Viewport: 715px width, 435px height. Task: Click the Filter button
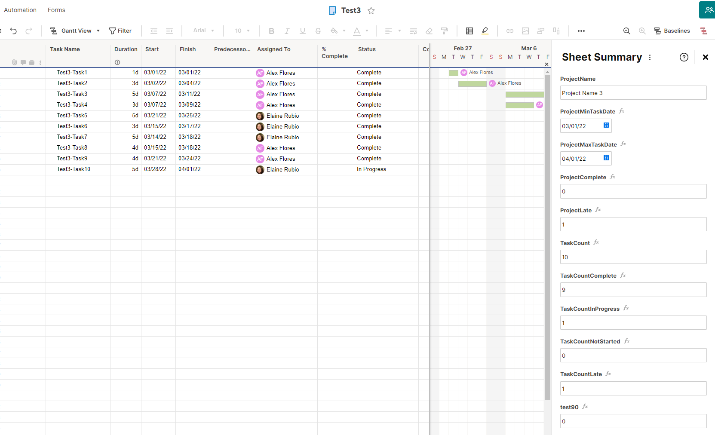click(120, 31)
